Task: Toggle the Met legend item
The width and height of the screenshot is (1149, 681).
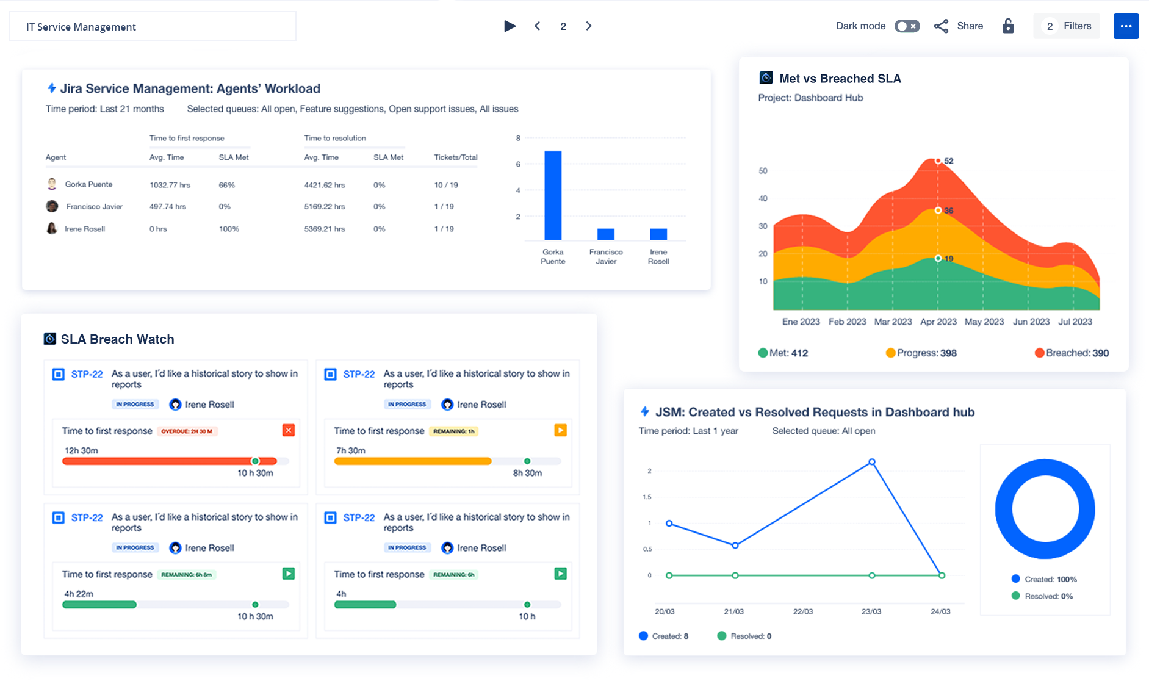Action: point(783,353)
